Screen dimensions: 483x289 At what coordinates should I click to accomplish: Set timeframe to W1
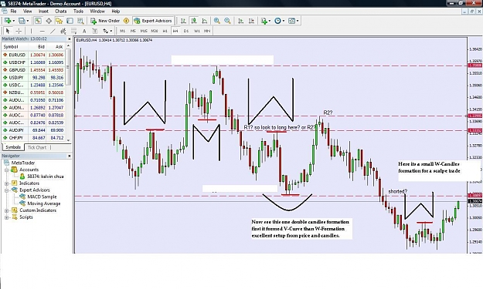197,31
